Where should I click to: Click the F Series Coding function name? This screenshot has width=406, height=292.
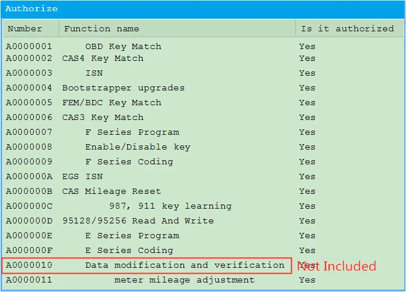pos(129,161)
